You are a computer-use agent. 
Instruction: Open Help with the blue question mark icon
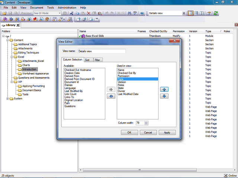pos(142,13)
